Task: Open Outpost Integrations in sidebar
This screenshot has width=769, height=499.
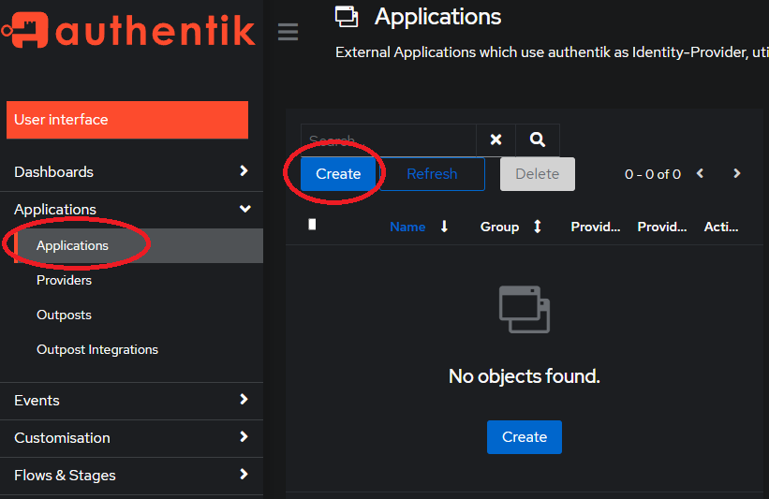Action: 97,349
